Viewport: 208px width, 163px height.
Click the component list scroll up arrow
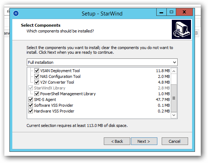pyautogui.click(x=174, y=71)
